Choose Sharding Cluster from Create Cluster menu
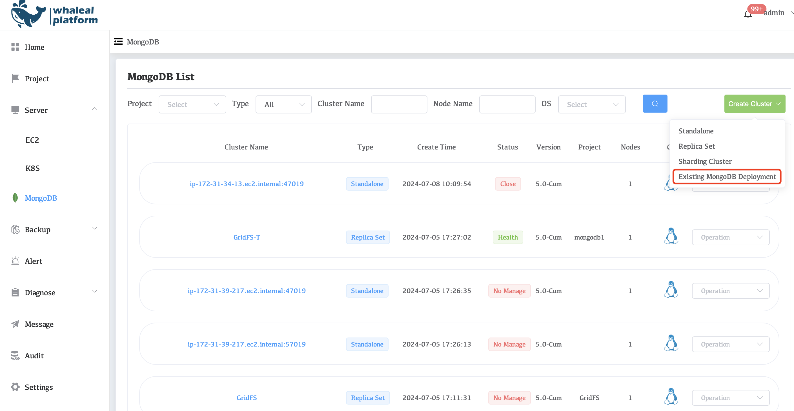The image size is (794, 411). [x=705, y=161]
